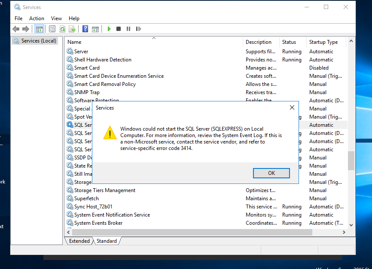
Task: Click the Stop Service square icon
Action: 119,29
